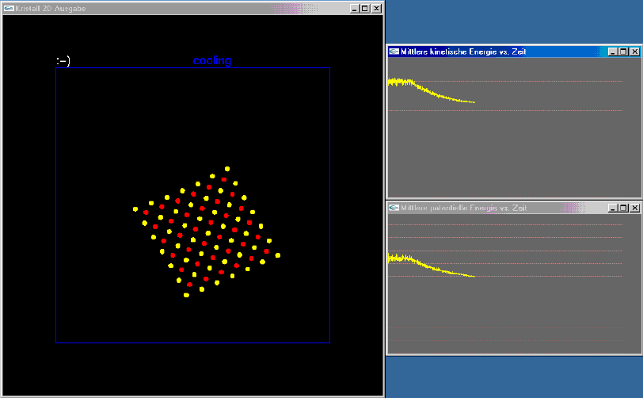The image size is (643, 398).
Task: Close the kinetische Energie vs. Zeit window
Action: tap(634, 52)
